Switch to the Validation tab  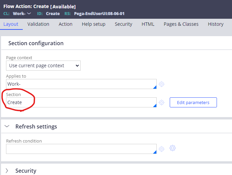click(x=38, y=24)
